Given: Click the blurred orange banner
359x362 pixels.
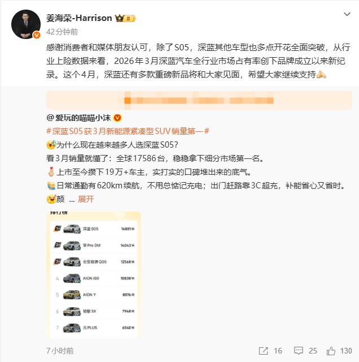Looking at the screenshot, I should point(199,100).
